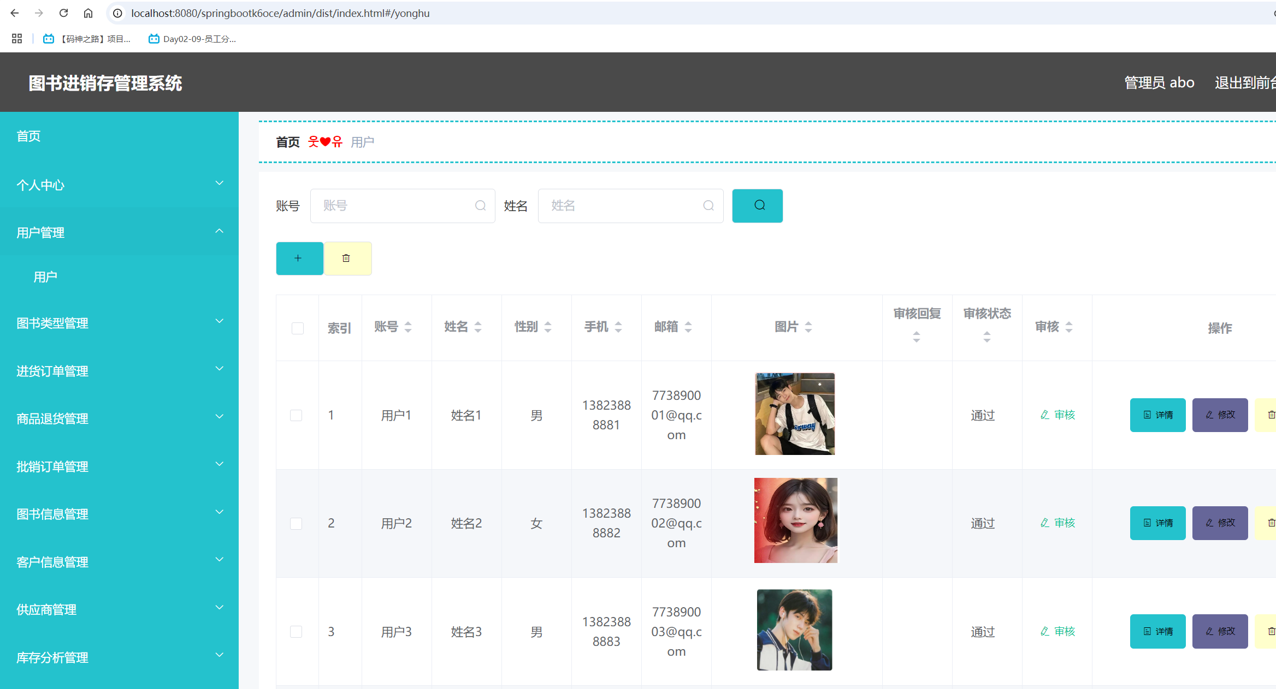
Task: Reload the page with browser refresh icon
Action: pos(63,13)
